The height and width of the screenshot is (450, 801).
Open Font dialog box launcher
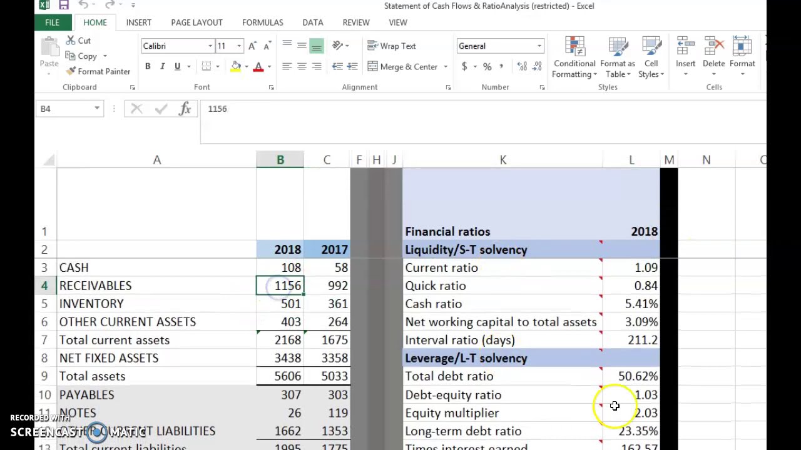[x=271, y=87]
